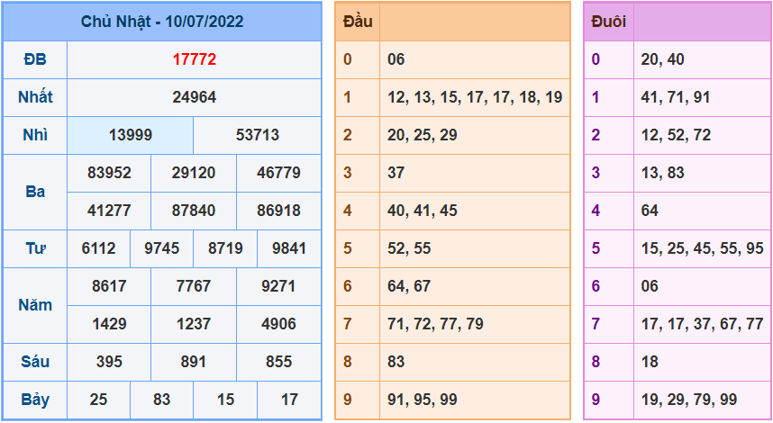Click the number 4906
This screenshot has height=423, width=773.
278,324
